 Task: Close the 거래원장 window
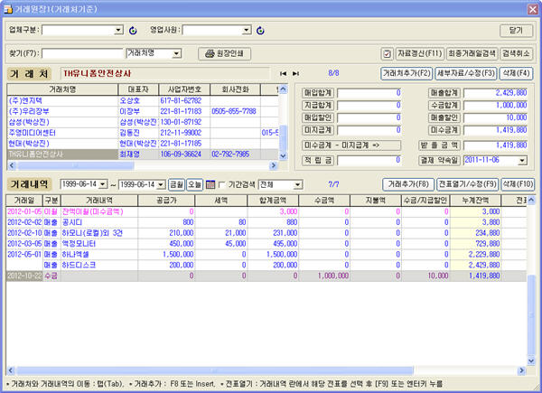pyautogui.click(x=533, y=9)
